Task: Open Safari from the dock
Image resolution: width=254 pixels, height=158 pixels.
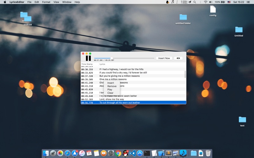Action: pos(68,153)
